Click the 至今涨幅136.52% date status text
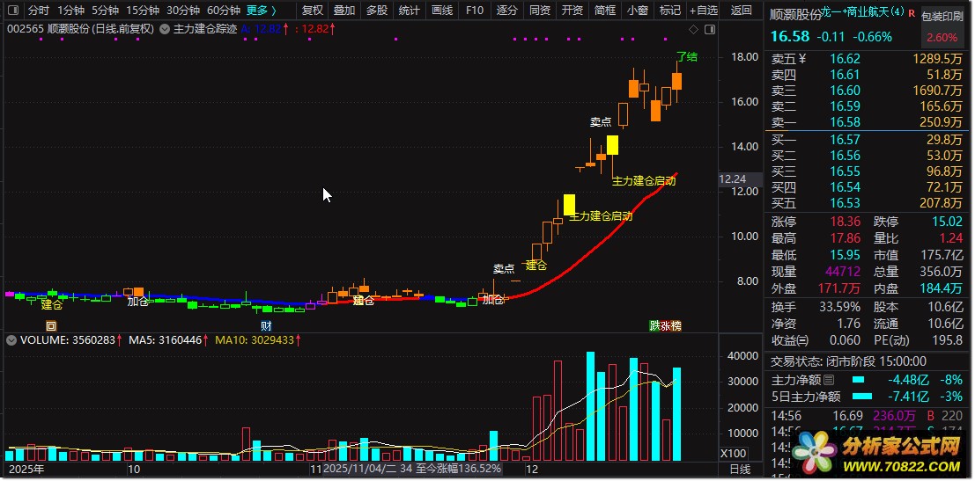The image size is (975, 481). click(x=458, y=469)
